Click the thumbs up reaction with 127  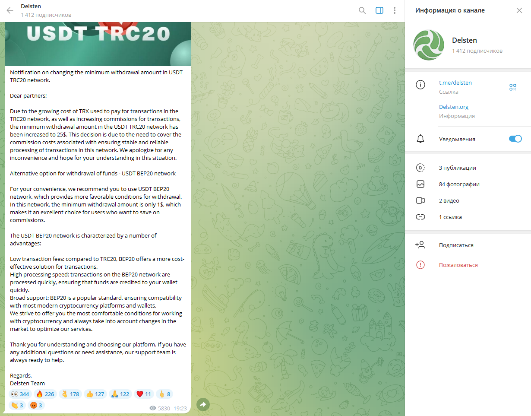[95, 394]
